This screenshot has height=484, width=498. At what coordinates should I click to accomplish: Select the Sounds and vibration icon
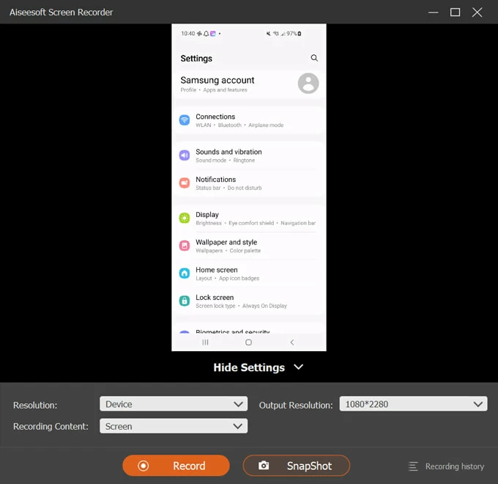coord(185,155)
